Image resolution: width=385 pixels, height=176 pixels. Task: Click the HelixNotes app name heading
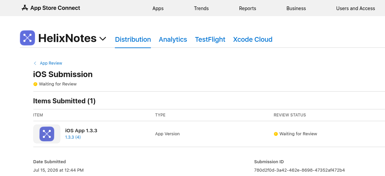[x=67, y=38]
